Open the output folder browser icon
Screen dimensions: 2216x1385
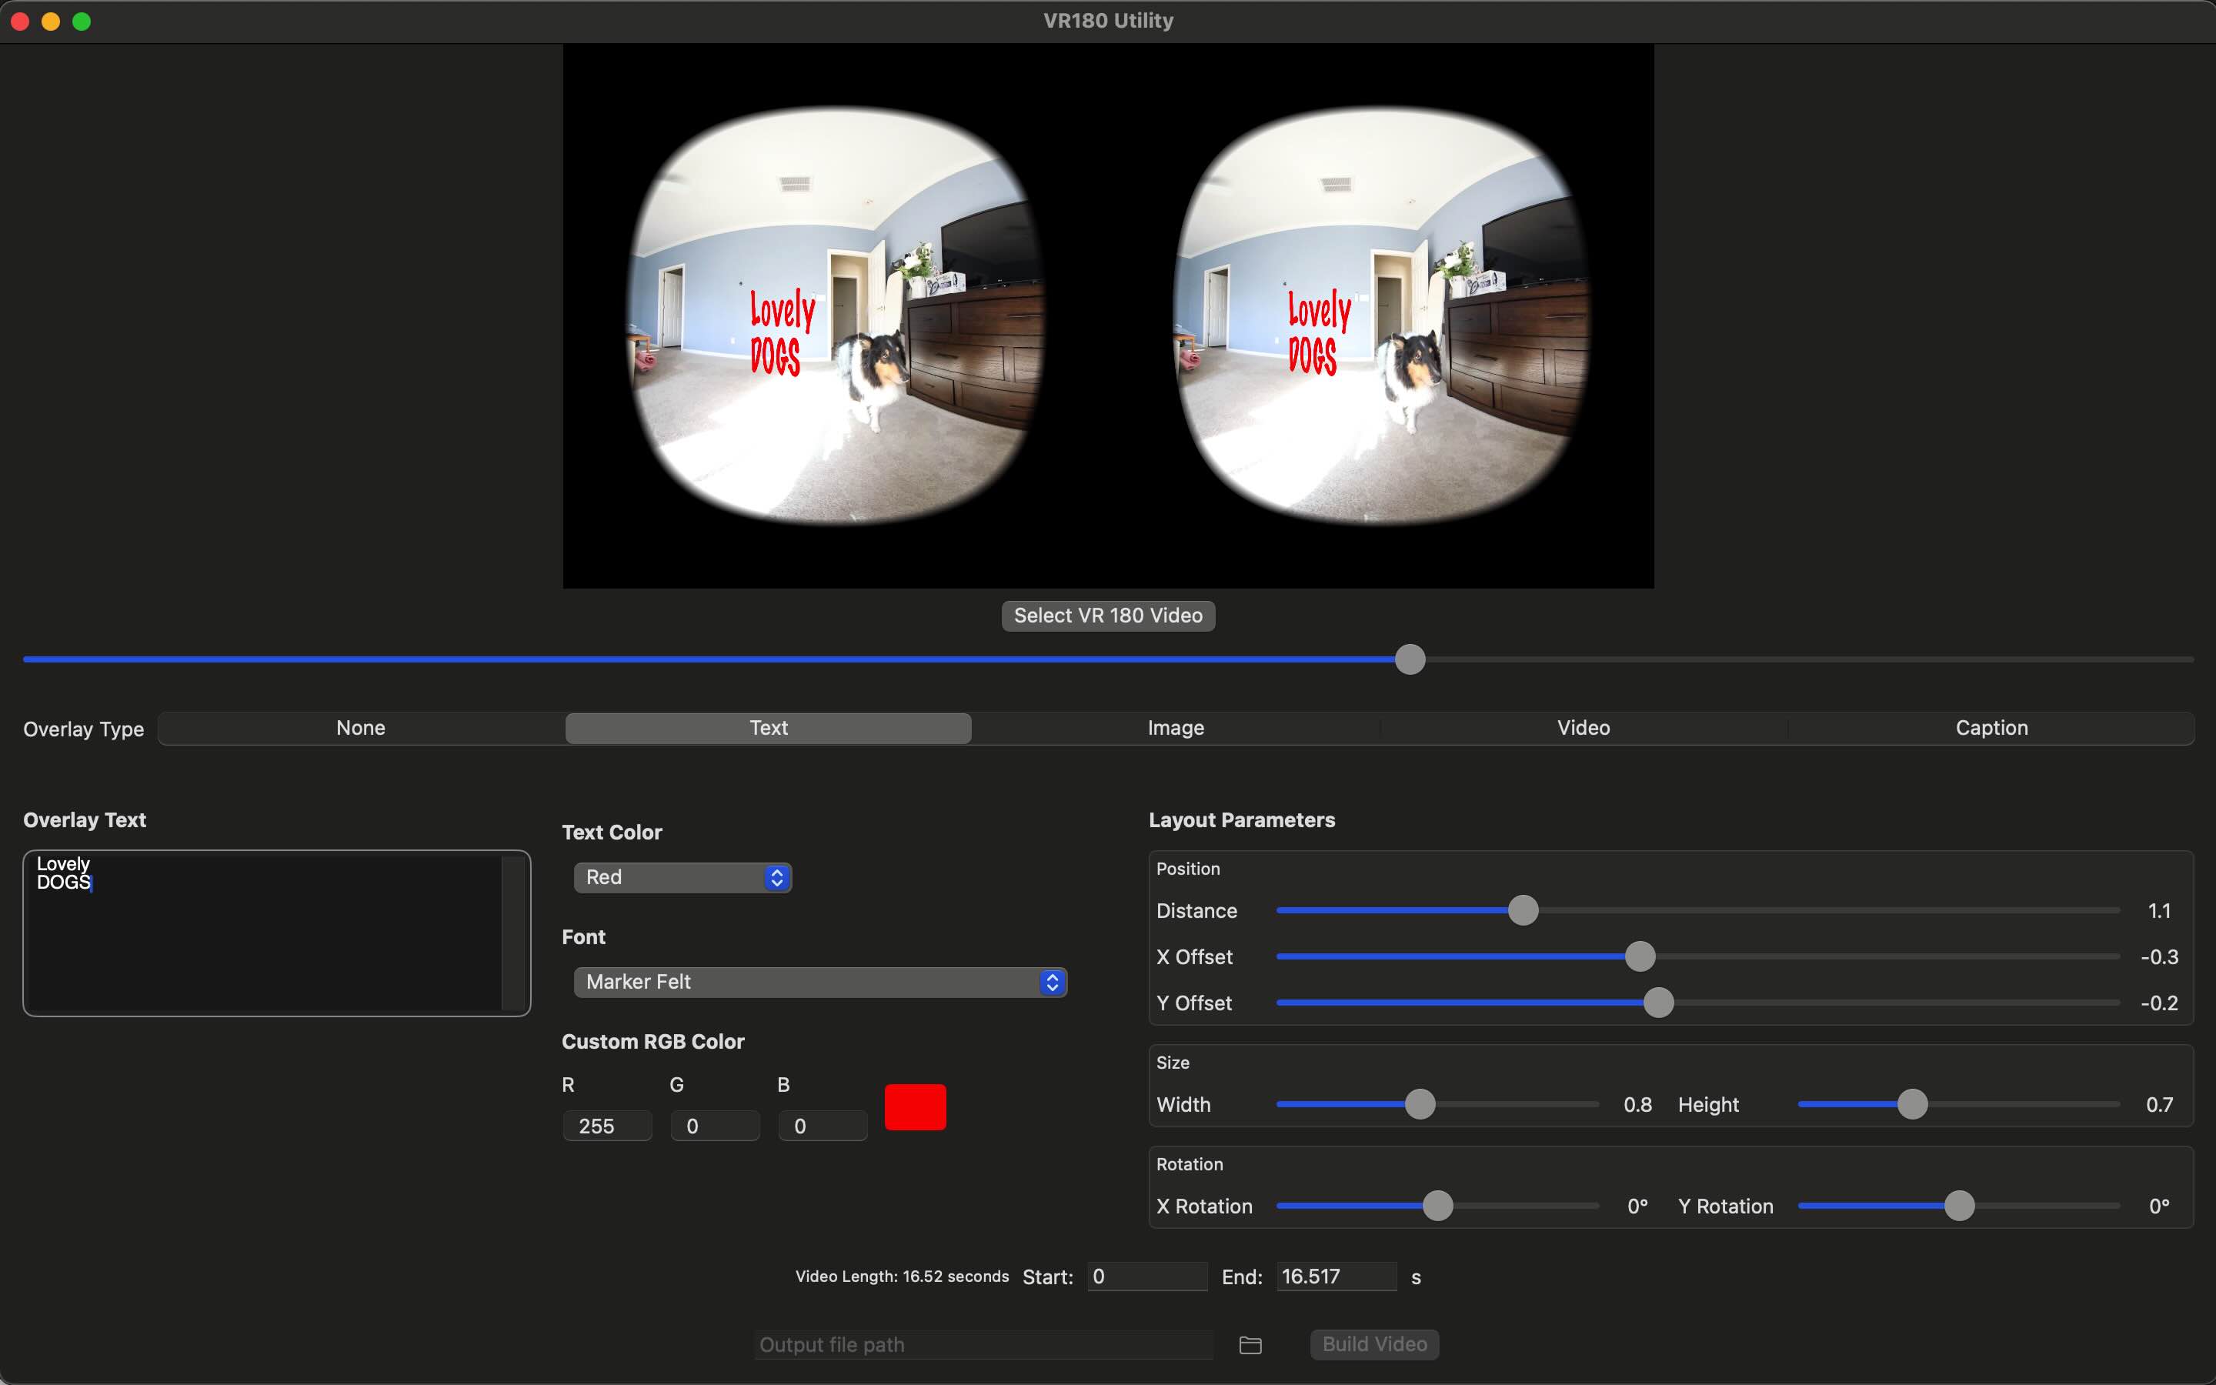[x=1250, y=1345]
